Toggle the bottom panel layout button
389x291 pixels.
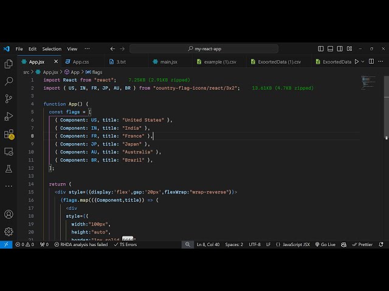tap(330, 48)
